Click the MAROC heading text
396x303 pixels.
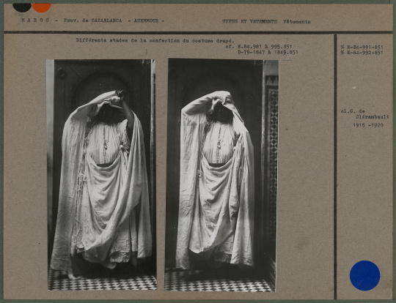click(35, 20)
